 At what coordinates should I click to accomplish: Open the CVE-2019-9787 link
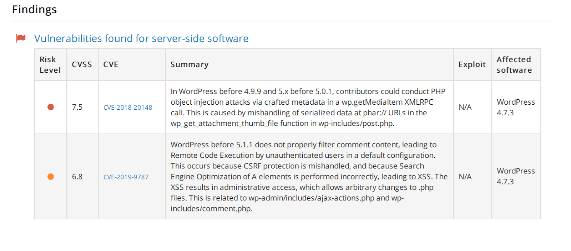(126, 177)
